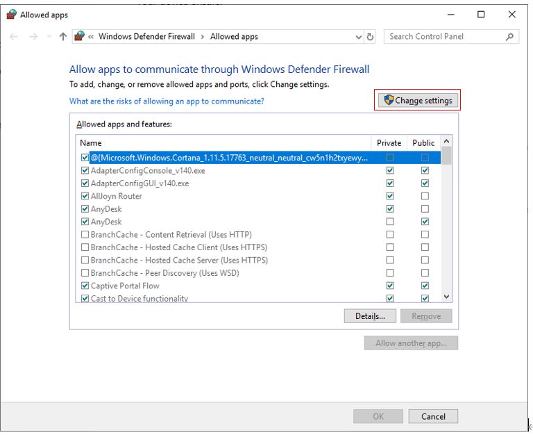The image size is (533, 435).
Task: Minimize the Allowed apps window
Action: point(450,15)
